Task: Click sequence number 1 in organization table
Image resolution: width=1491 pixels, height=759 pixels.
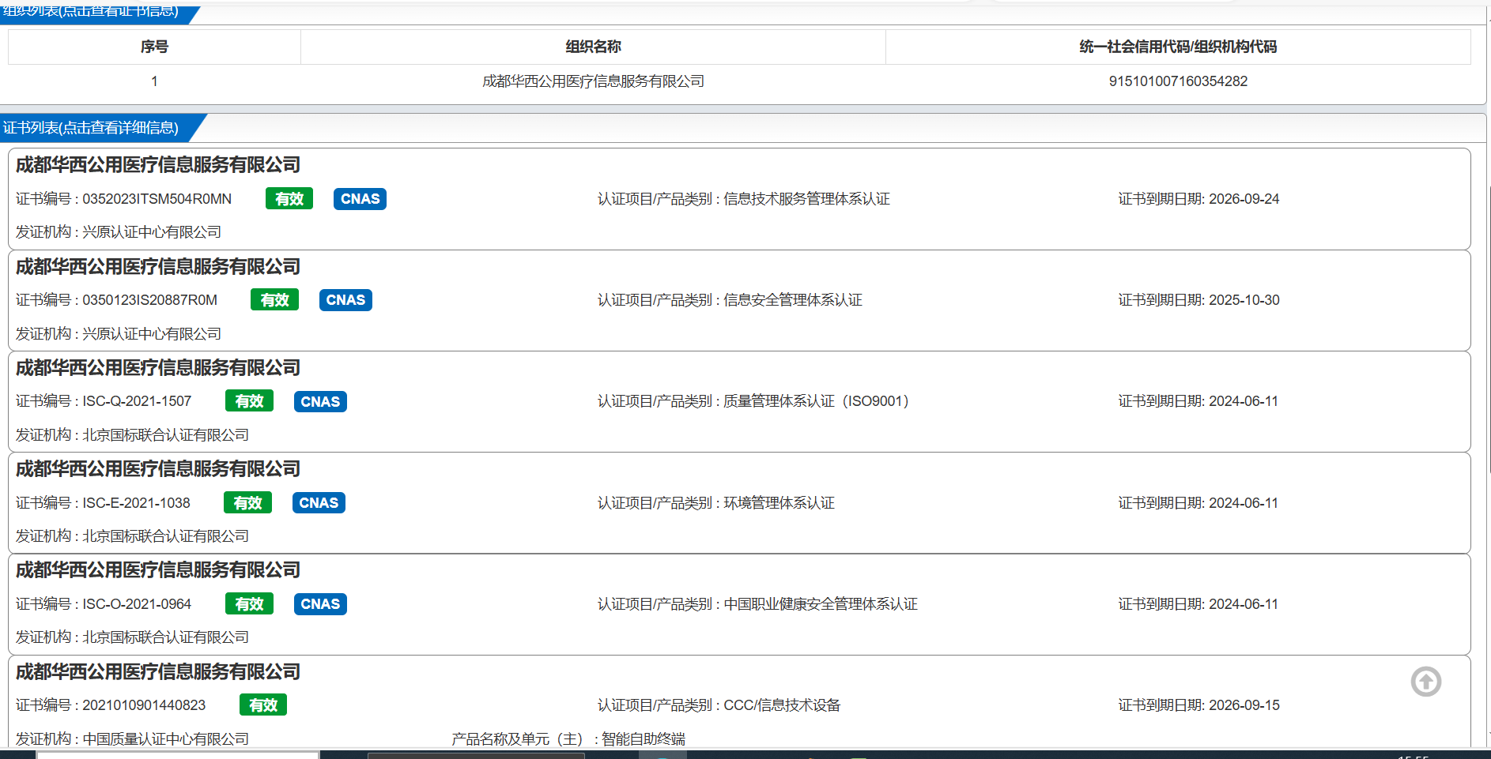Action: click(x=154, y=81)
